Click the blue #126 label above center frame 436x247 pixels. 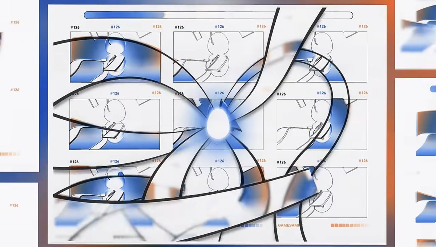pos(219,93)
